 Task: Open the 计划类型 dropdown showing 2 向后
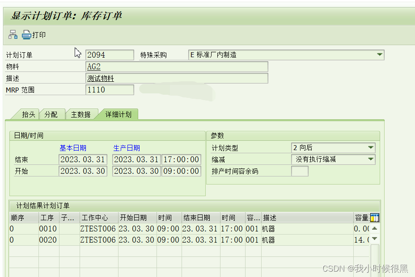click(371, 147)
